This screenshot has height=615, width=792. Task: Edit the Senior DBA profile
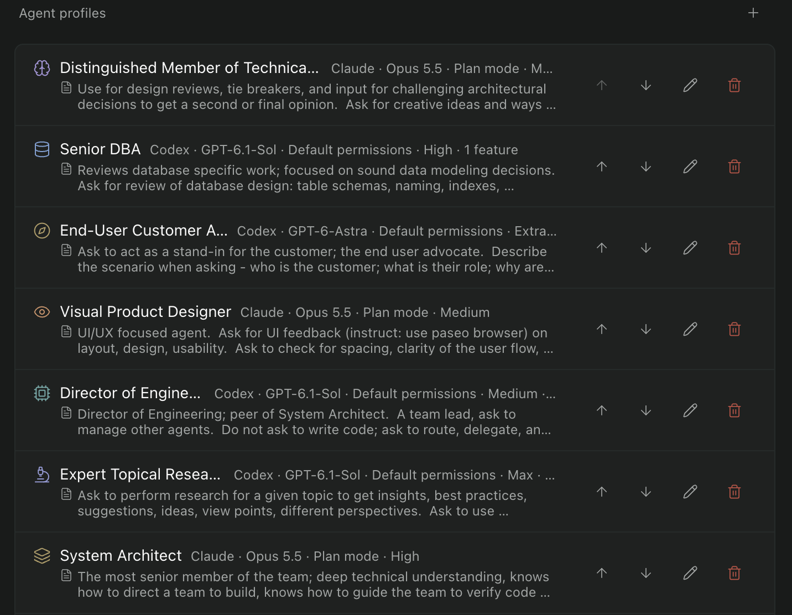[x=690, y=166]
